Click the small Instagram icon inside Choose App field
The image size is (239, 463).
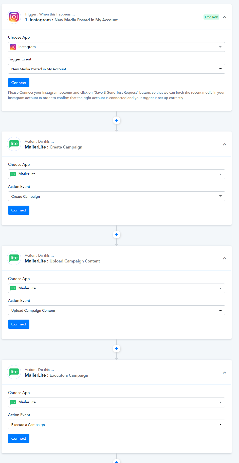[x=13, y=47]
